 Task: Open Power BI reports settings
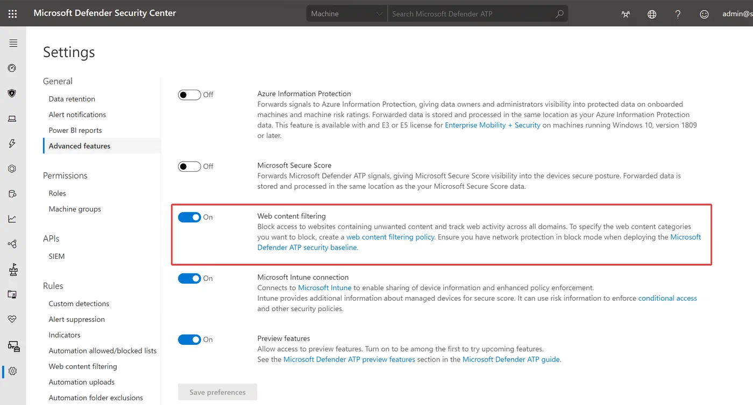pos(75,130)
